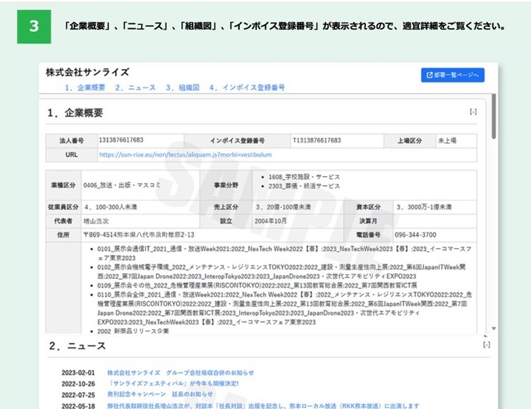This screenshot has width=531, height=409.
Task: Jump to the 4. インボイス登録番号 anchor link
Action: pos(247,88)
